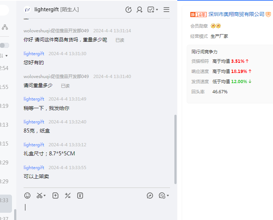Click the emoji smiley icon
The image size is (273, 220).
coord(27,196)
